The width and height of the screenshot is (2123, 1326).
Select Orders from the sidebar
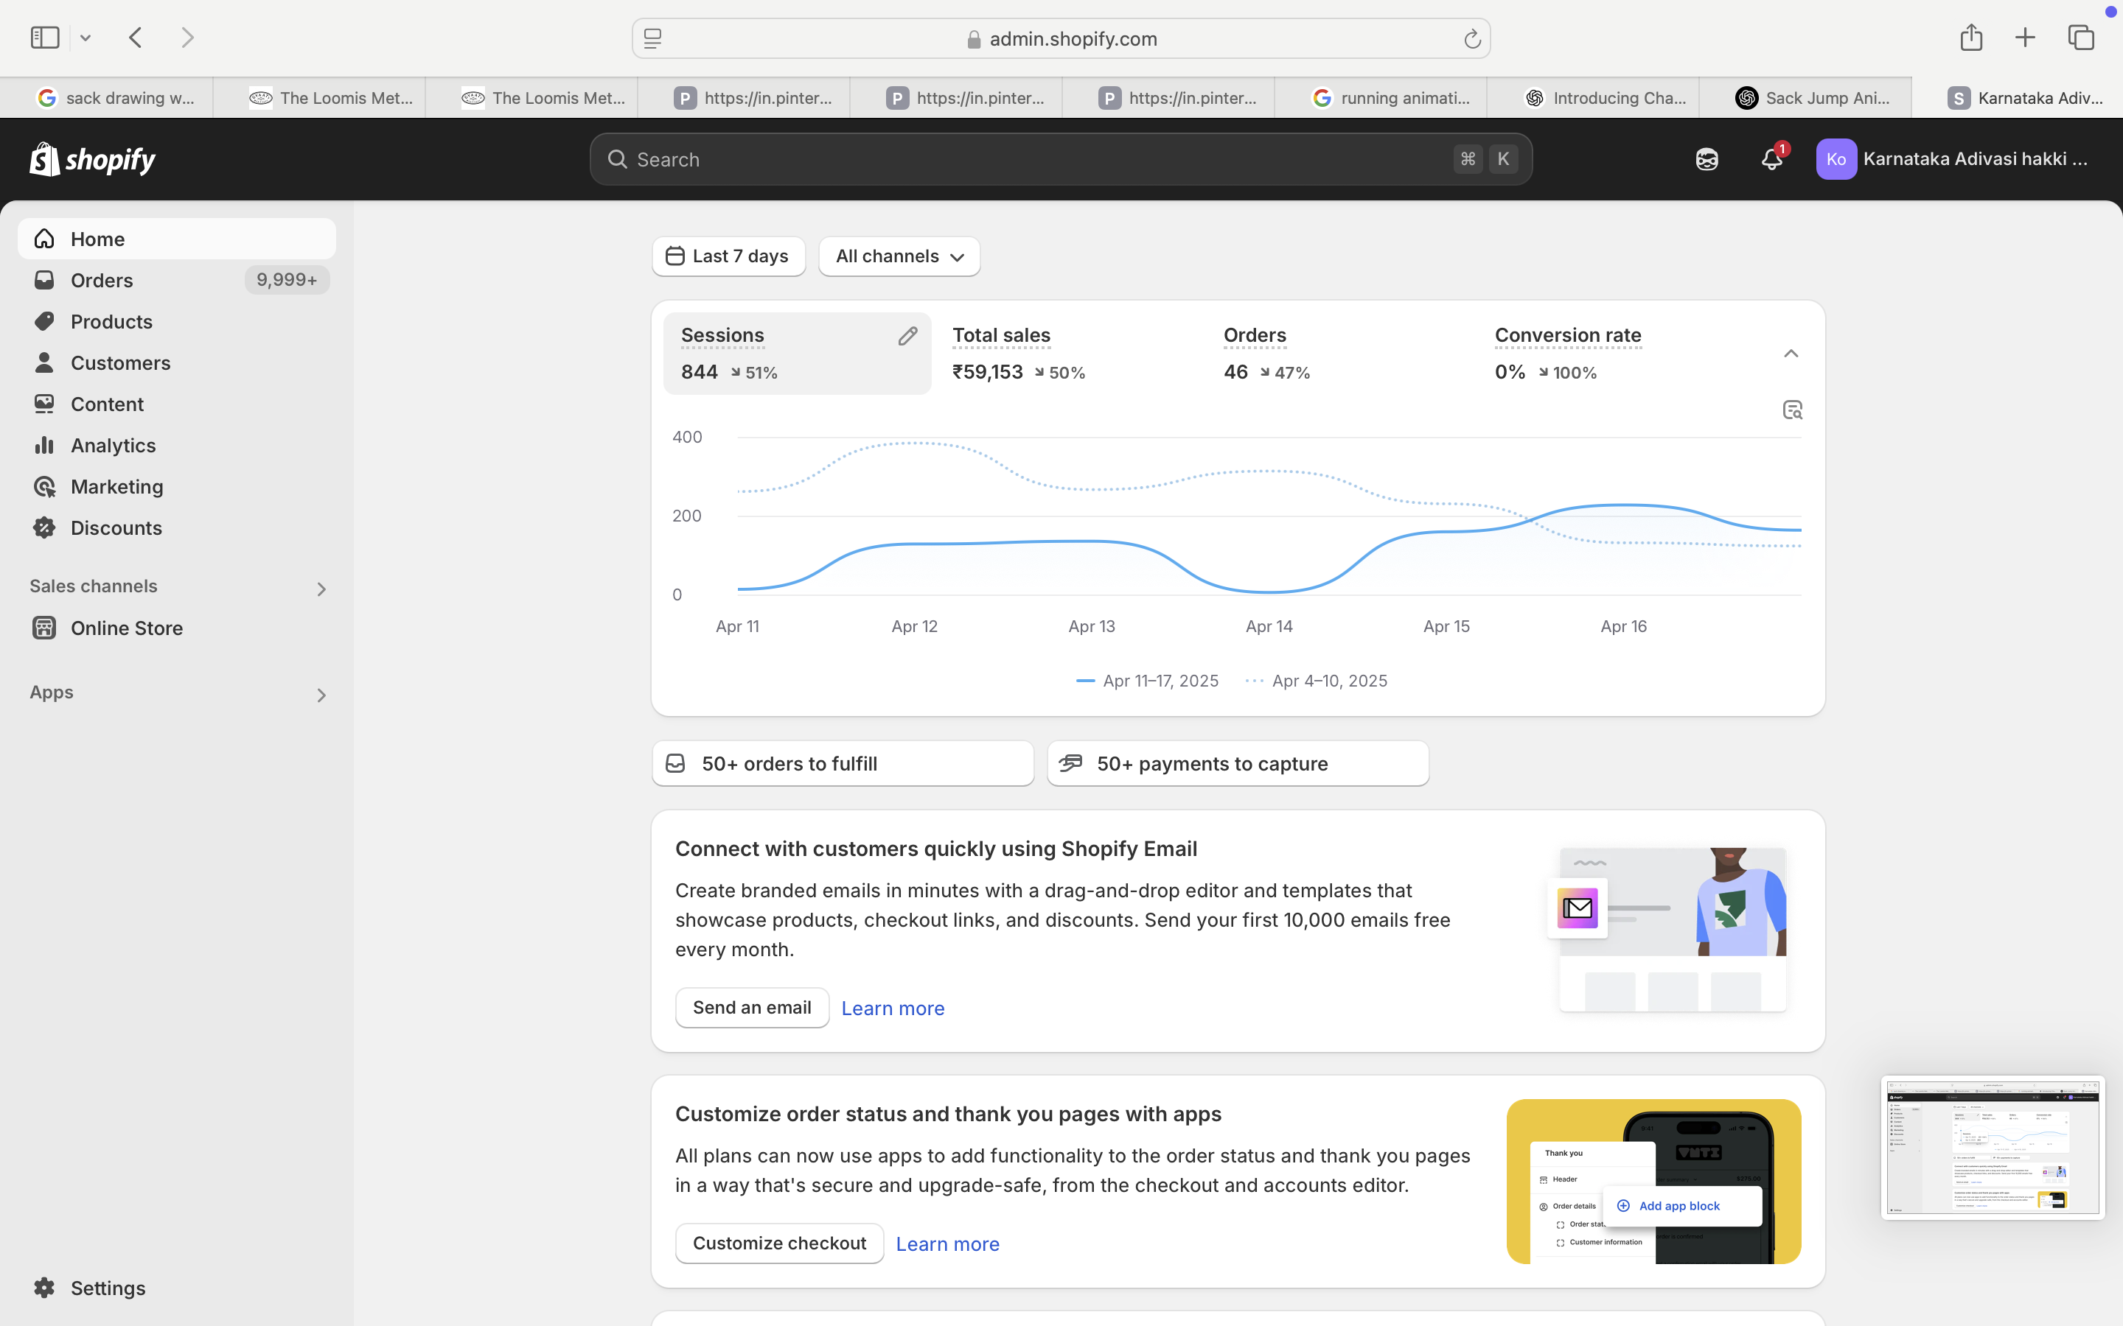102,280
